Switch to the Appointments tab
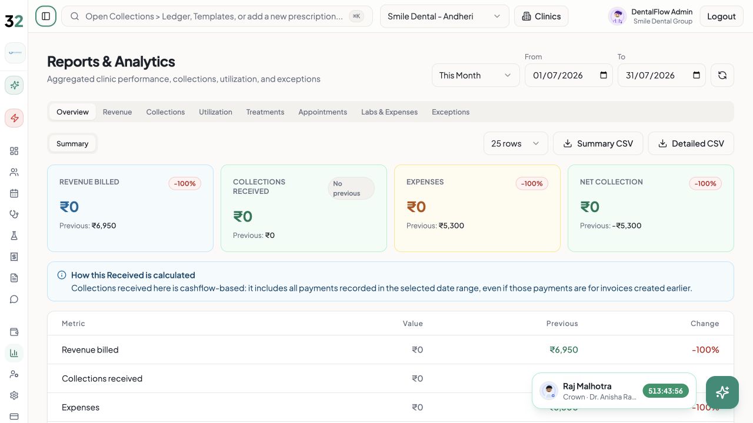Screen dimensions: 753x423 pyautogui.click(x=322, y=112)
